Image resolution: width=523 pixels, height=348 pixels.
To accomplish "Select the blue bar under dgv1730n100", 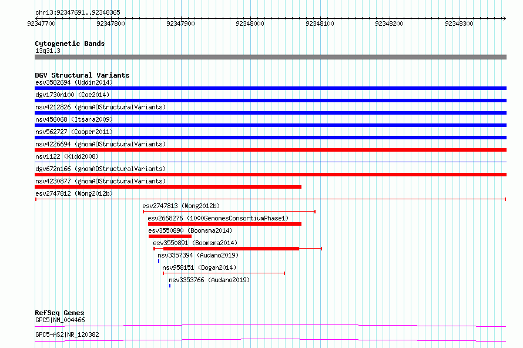I will tap(270, 101).
